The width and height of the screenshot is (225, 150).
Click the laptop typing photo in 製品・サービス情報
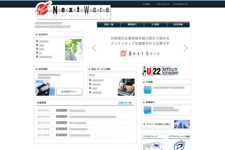(126, 87)
